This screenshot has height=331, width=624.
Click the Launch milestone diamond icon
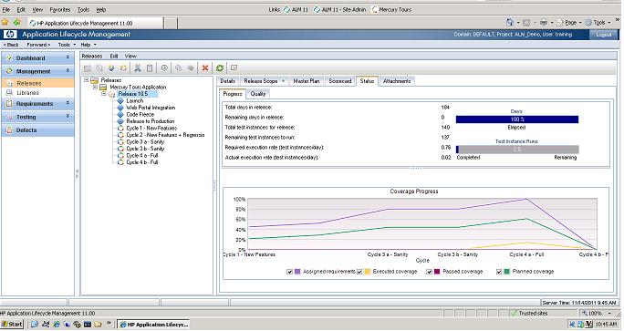120,100
